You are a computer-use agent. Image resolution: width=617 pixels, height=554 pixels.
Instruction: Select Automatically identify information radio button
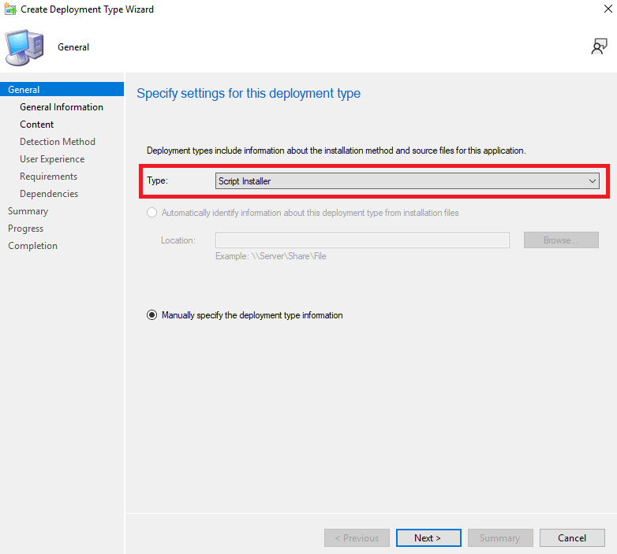tap(152, 213)
